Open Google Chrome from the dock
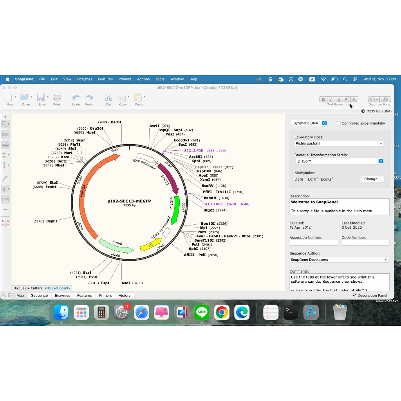The image size is (401, 401). (222, 312)
